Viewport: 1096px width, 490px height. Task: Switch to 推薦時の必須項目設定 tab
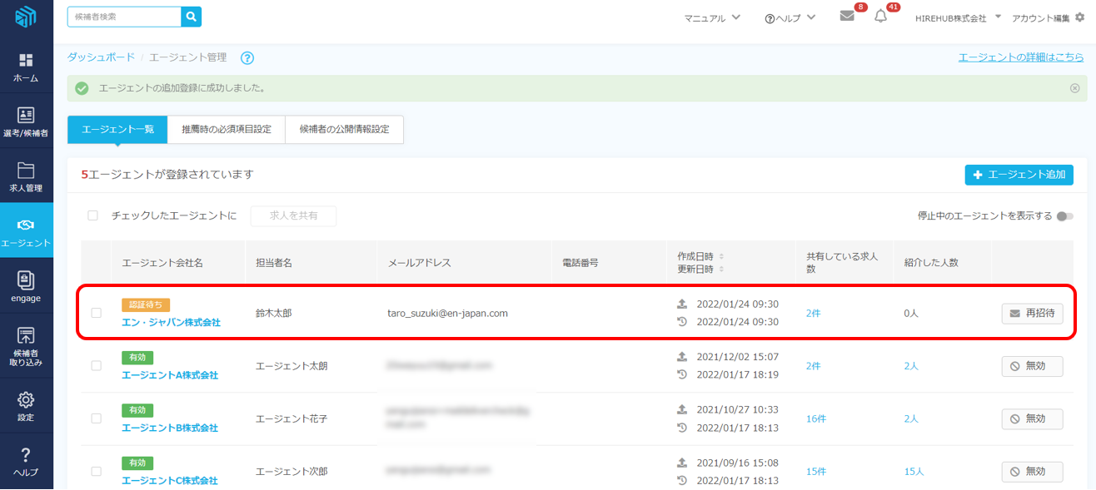227,129
